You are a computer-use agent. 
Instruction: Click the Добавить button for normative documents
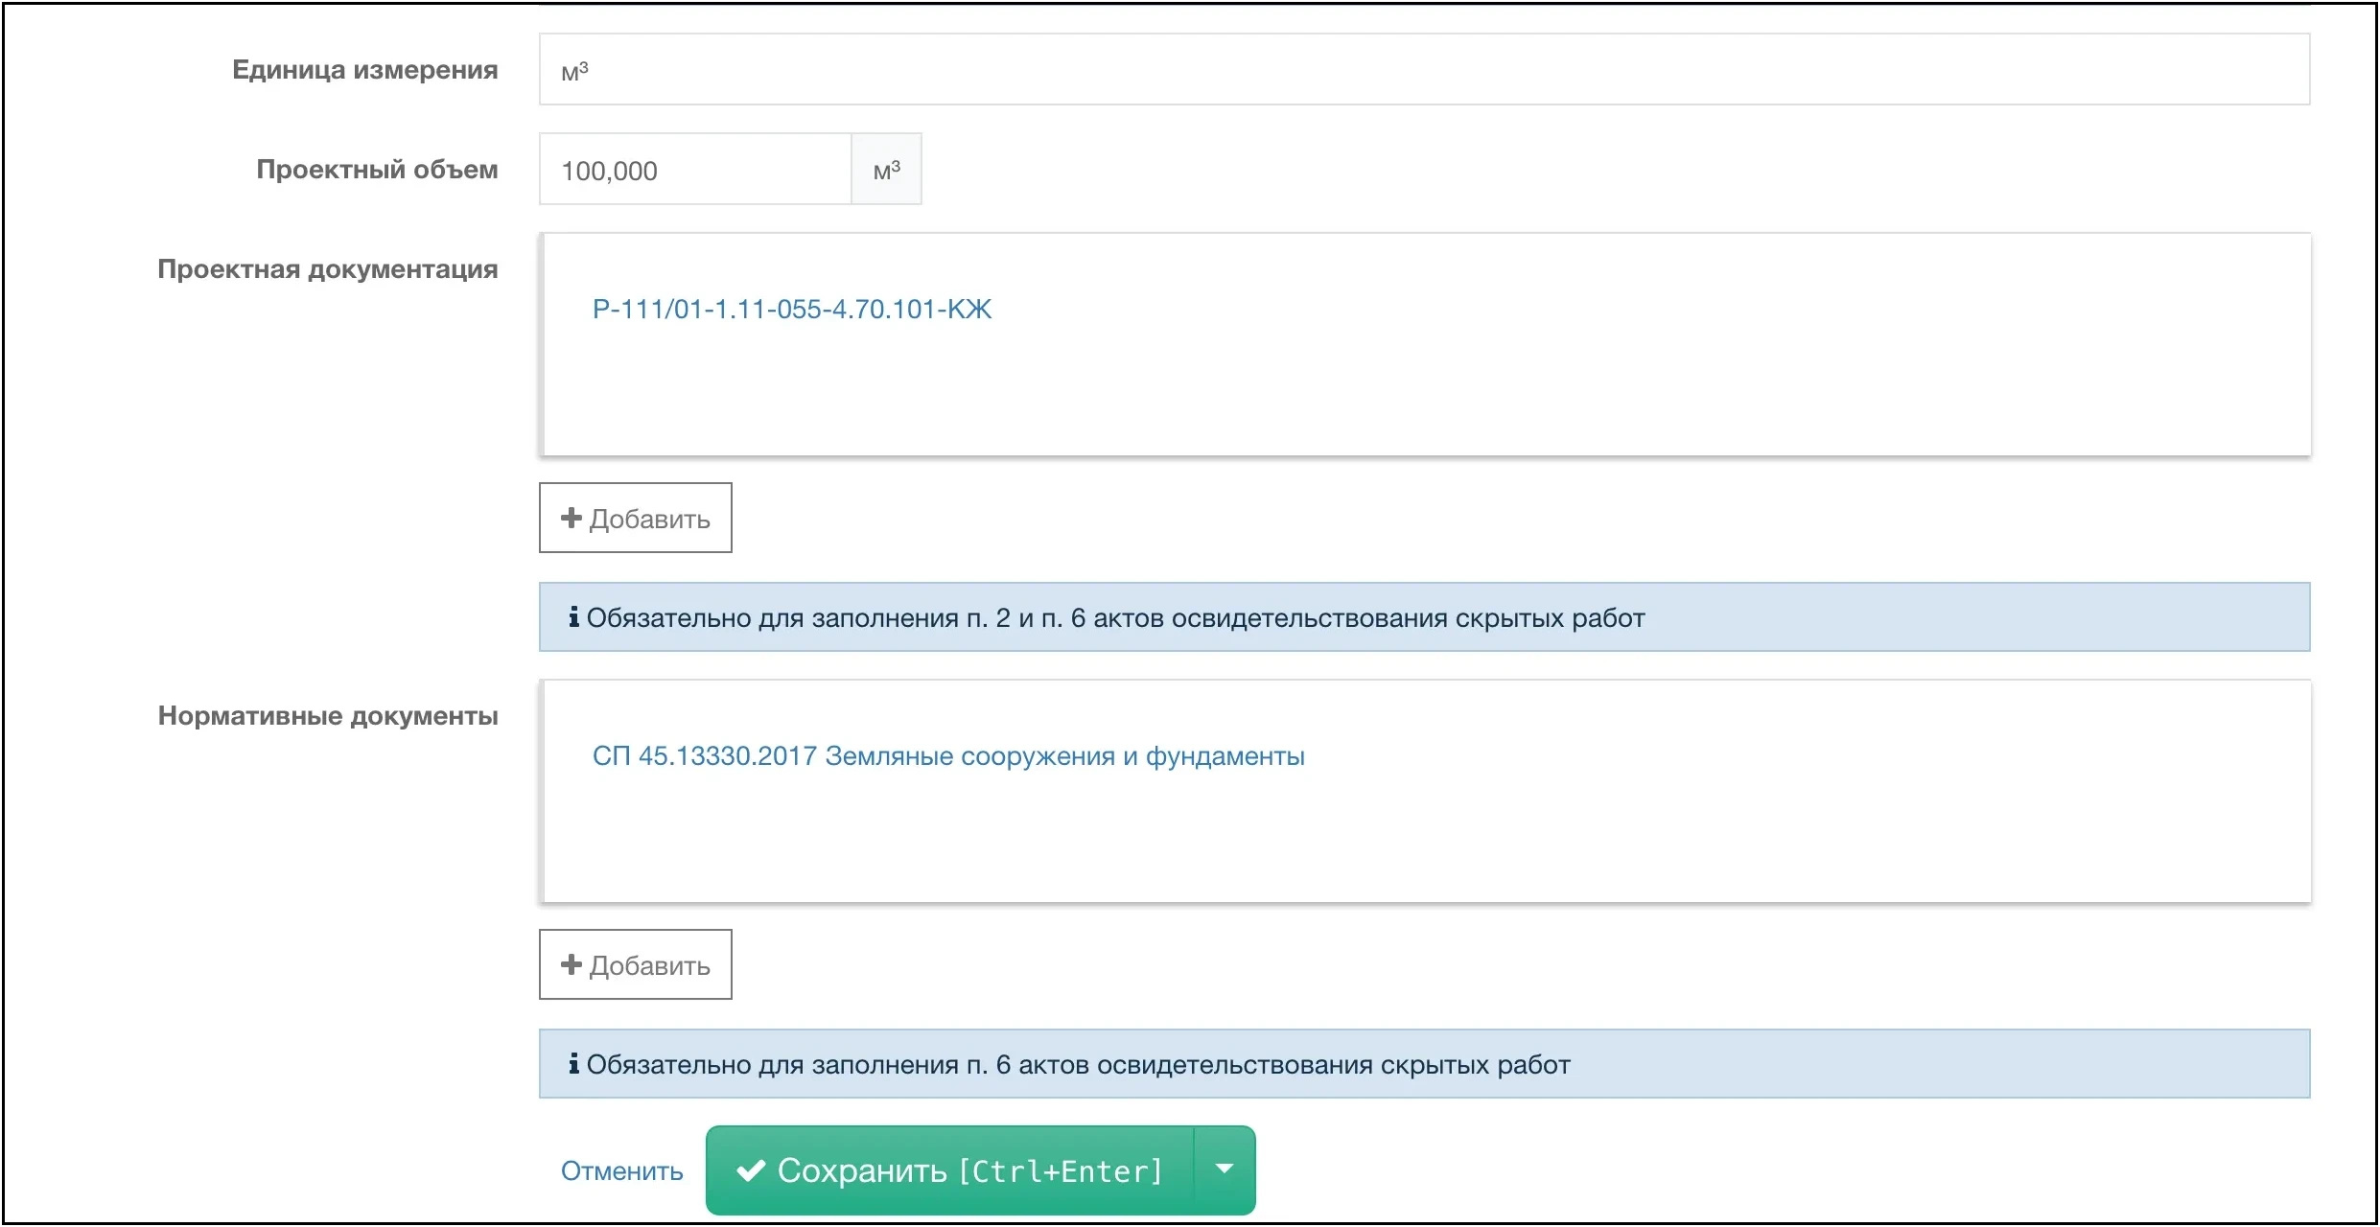[635, 964]
